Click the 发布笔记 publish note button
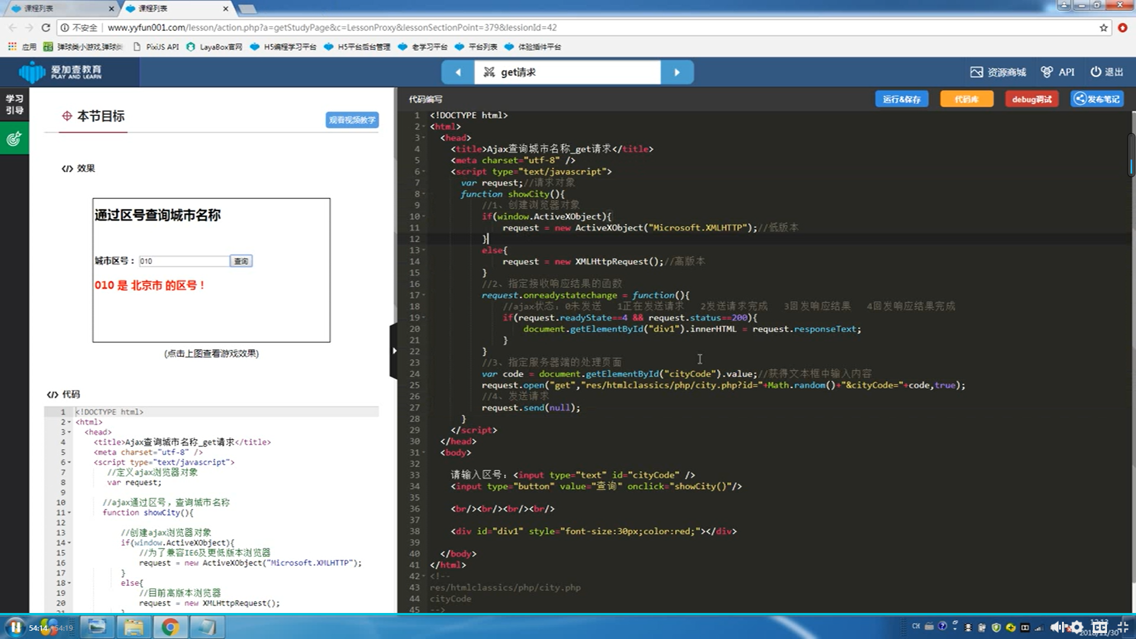The height and width of the screenshot is (639, 1136). (1097, 99)
